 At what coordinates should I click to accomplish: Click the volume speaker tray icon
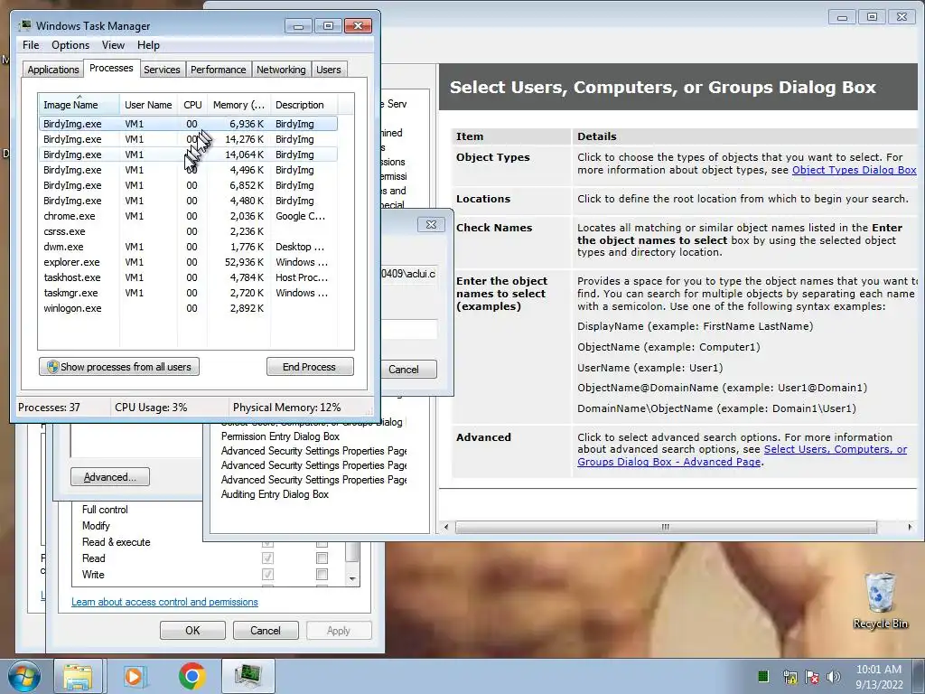[x=834, y=677]
